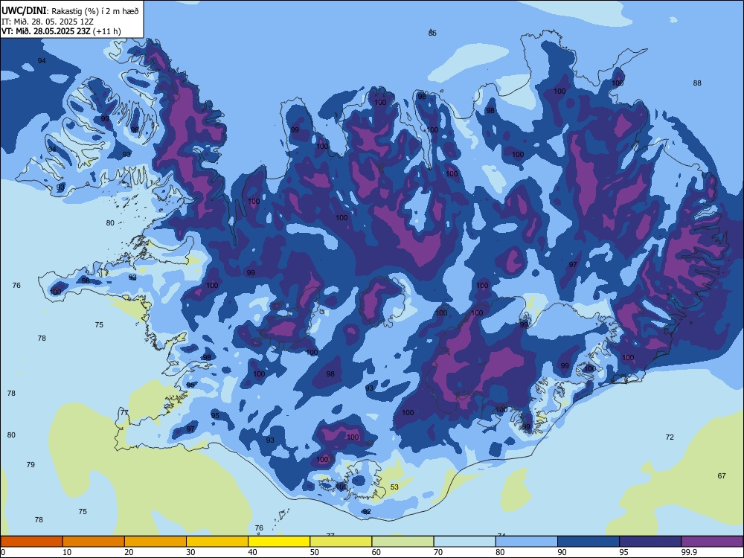Click the purple above-99.9 legend swatch
Image resolution: width=744 pixels, height=558 pixels.
click(712, 542)
